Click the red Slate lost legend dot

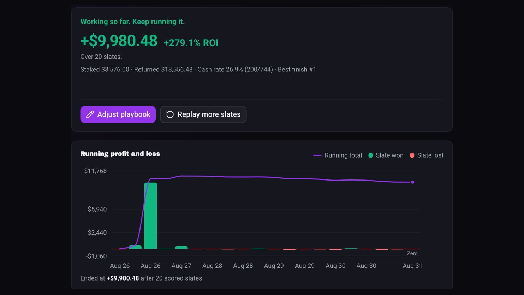click(x=412, y=155)
